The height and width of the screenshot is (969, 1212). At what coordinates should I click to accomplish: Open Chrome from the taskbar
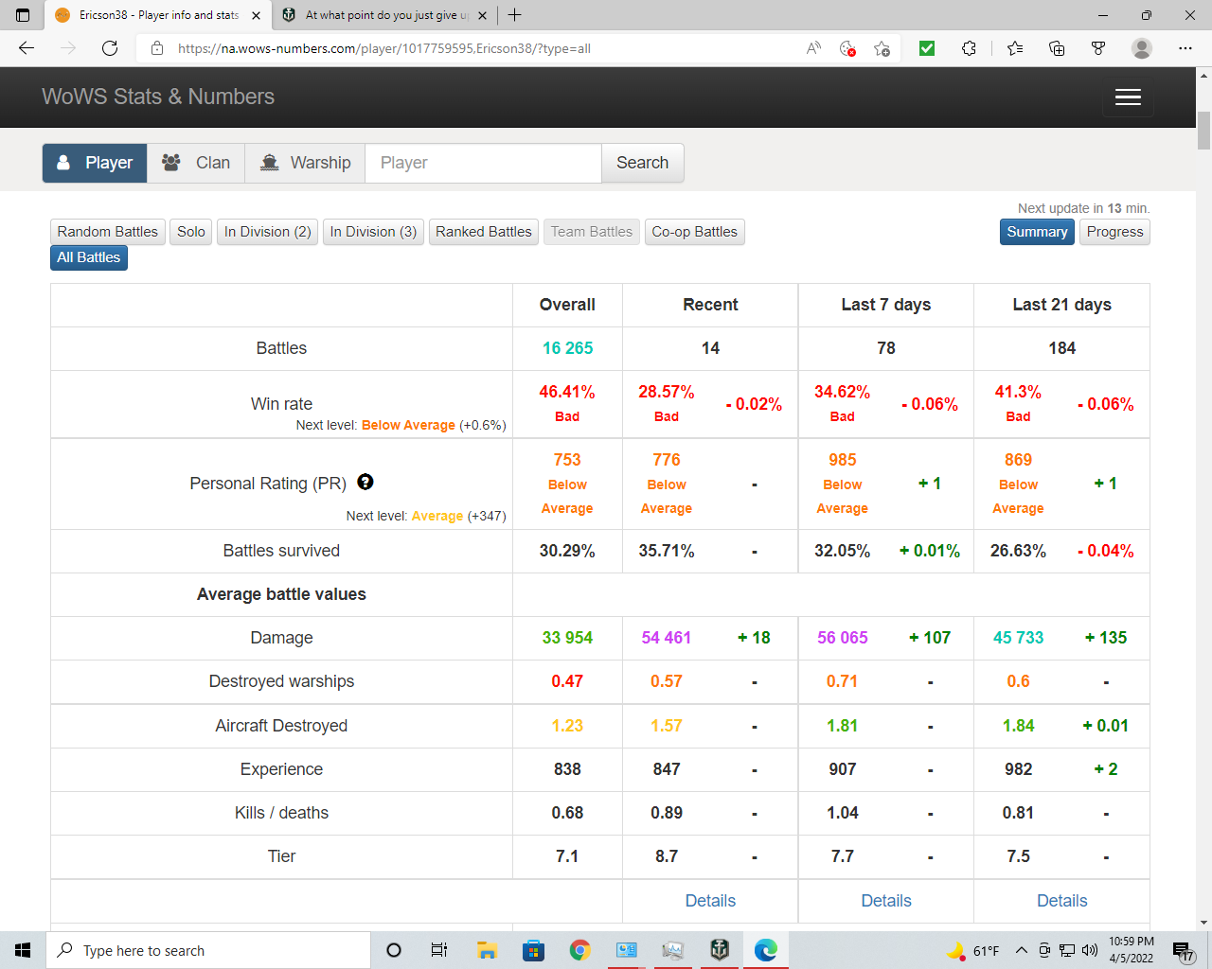coord(579,950)
